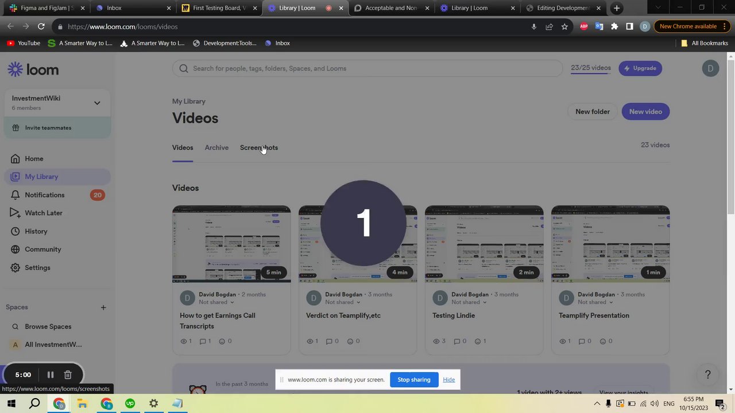Click the address bar URL
Image resolution: width=735 pixels, height=413 pixels.
pyautogui.click(x=122, y=27)
